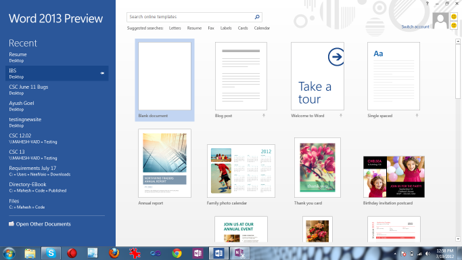This screenshot has height=260, width=462.
Task: Pin the Single spaced template
Action: click(x=417, y=116)
